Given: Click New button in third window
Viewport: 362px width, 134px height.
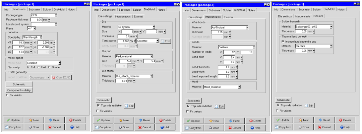Looking at the screenshot, I should point(214,121).
